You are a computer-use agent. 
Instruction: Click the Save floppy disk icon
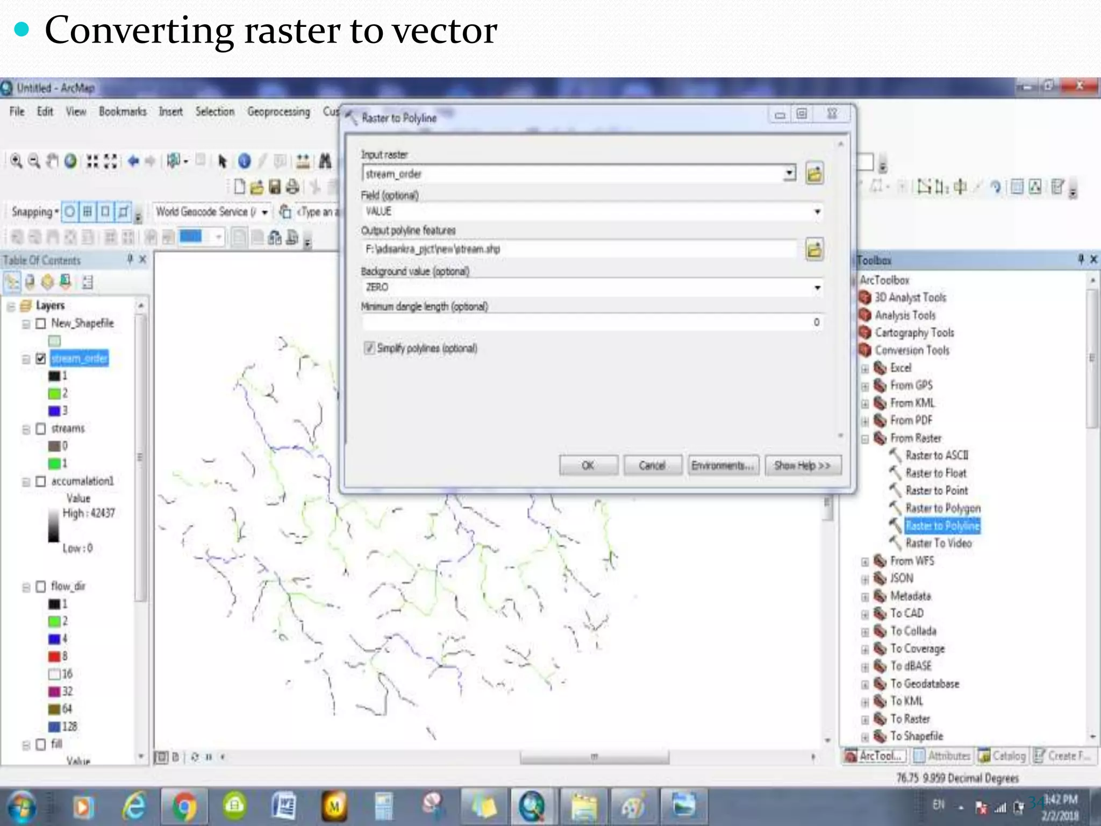click(x=275, y=187)
